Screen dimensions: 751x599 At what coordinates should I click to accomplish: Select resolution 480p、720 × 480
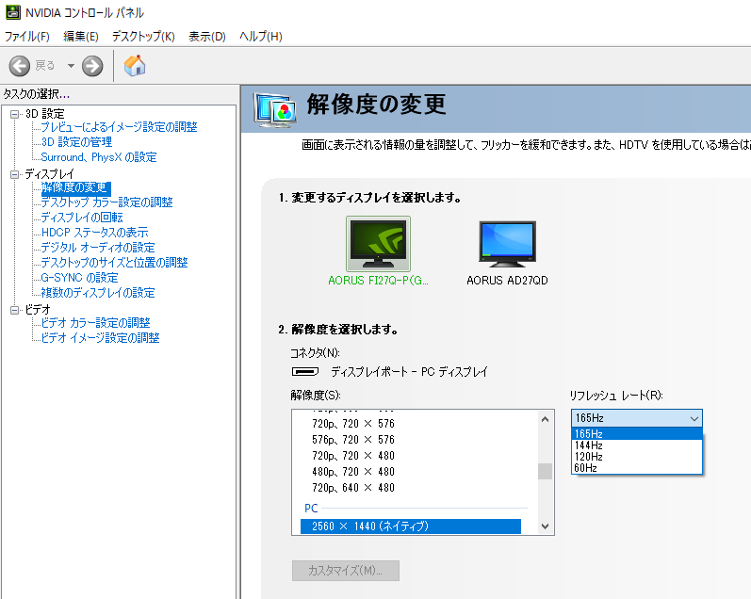point(353,472)
